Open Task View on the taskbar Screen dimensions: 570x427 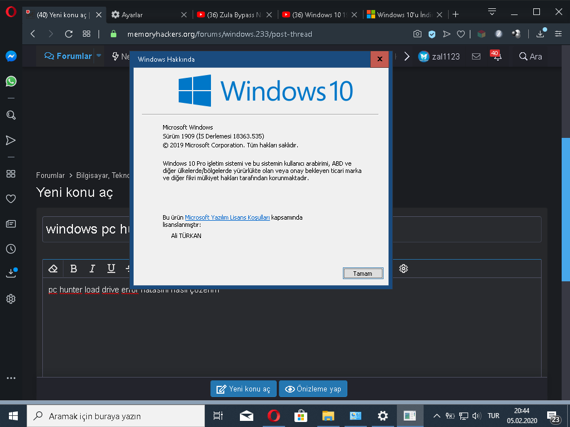tap(218, 416)
